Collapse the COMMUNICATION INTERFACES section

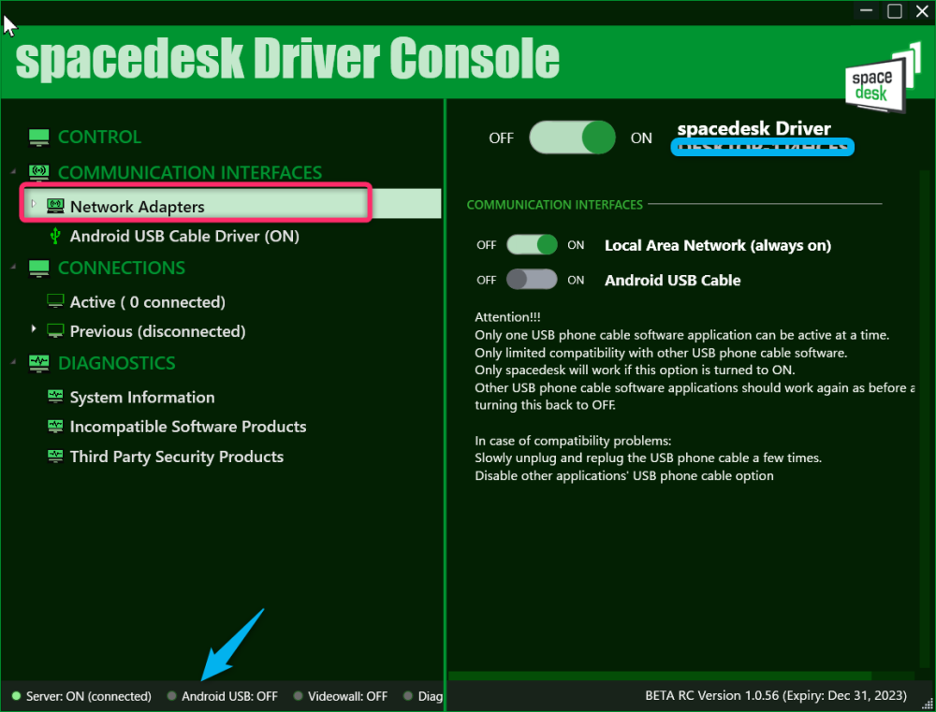point(14,172)
